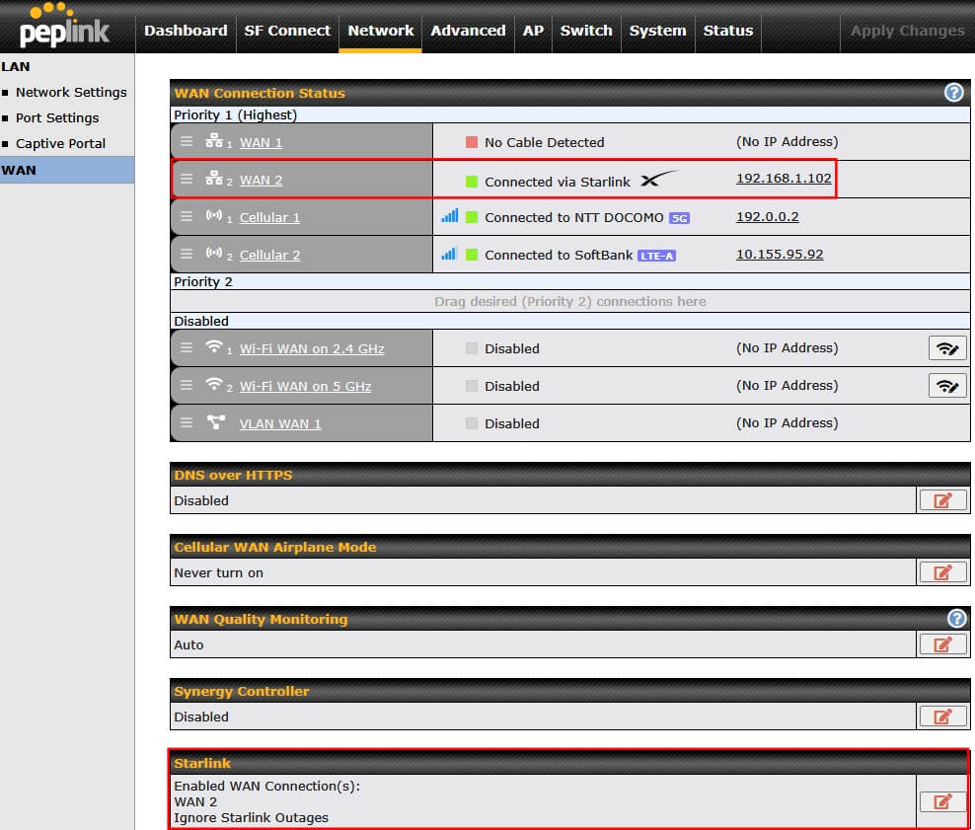Click the Cellular 2 antenna icon
The height and width of the screenshot is (830, 975).
pyautogui.click(x=214, y=253)
